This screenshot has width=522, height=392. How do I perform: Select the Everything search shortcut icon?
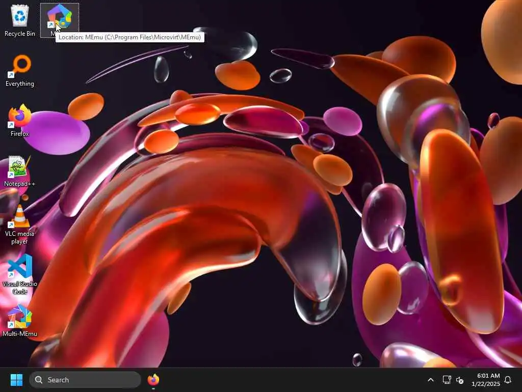pyautogui.click(x=20, y=71)
